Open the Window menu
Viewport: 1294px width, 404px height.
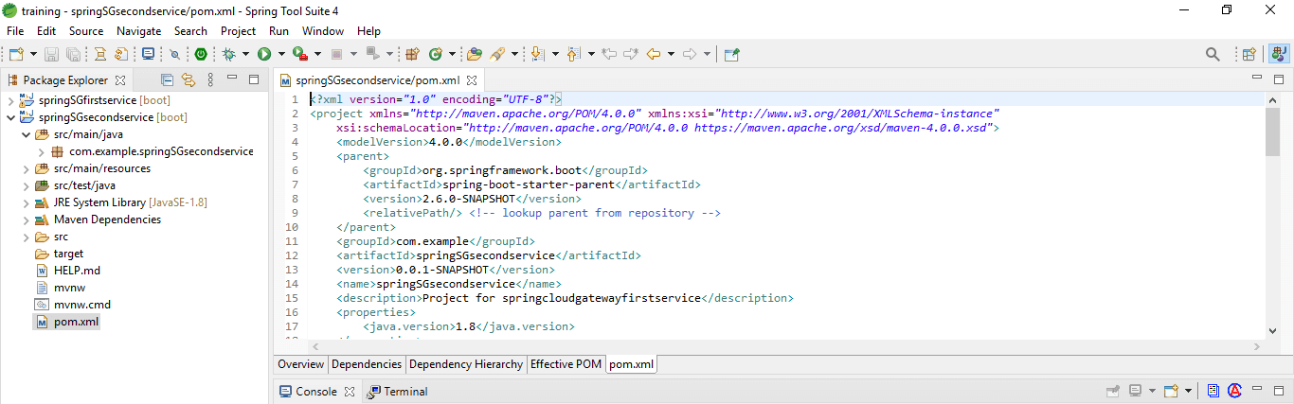(x=323, y=31)
